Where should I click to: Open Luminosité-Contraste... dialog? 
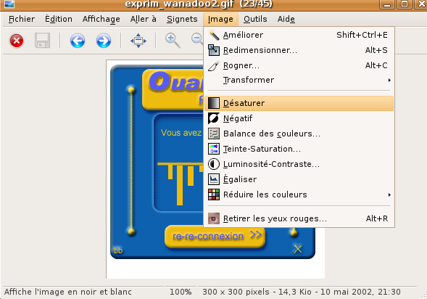click(x=299, y=164)
